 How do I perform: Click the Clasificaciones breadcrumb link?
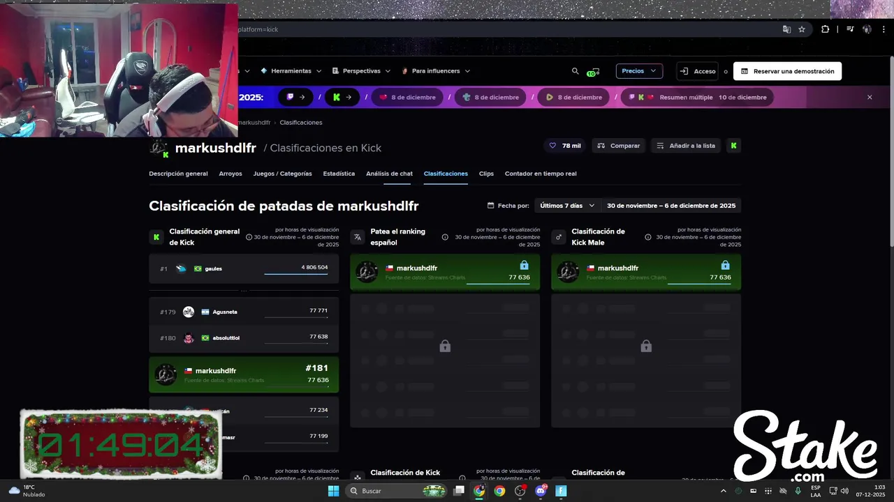301,123
